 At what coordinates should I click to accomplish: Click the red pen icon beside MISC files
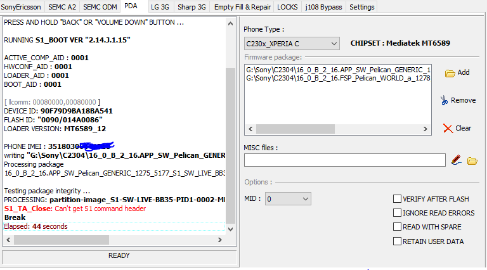click(456, 160)
